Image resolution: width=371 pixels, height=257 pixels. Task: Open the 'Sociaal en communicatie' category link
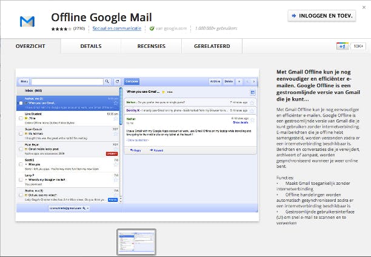coord(116,28)
